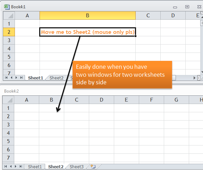The image size is (203, 170).
Task: Go to first sheet tab in Book4:2
Action: pos(6,167)
